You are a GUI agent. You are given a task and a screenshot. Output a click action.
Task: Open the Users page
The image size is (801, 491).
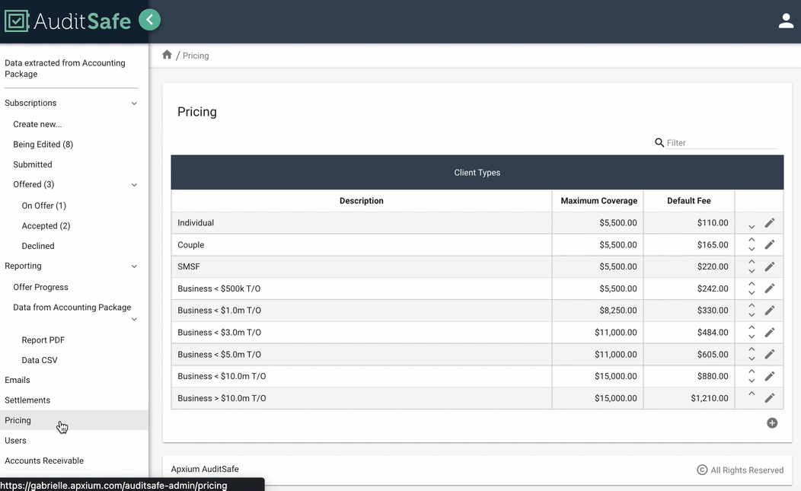(15, 440)
